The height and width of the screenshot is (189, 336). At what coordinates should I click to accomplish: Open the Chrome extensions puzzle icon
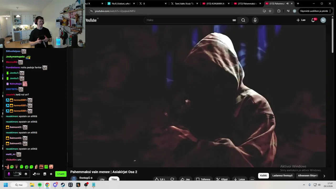coord(279,11)
